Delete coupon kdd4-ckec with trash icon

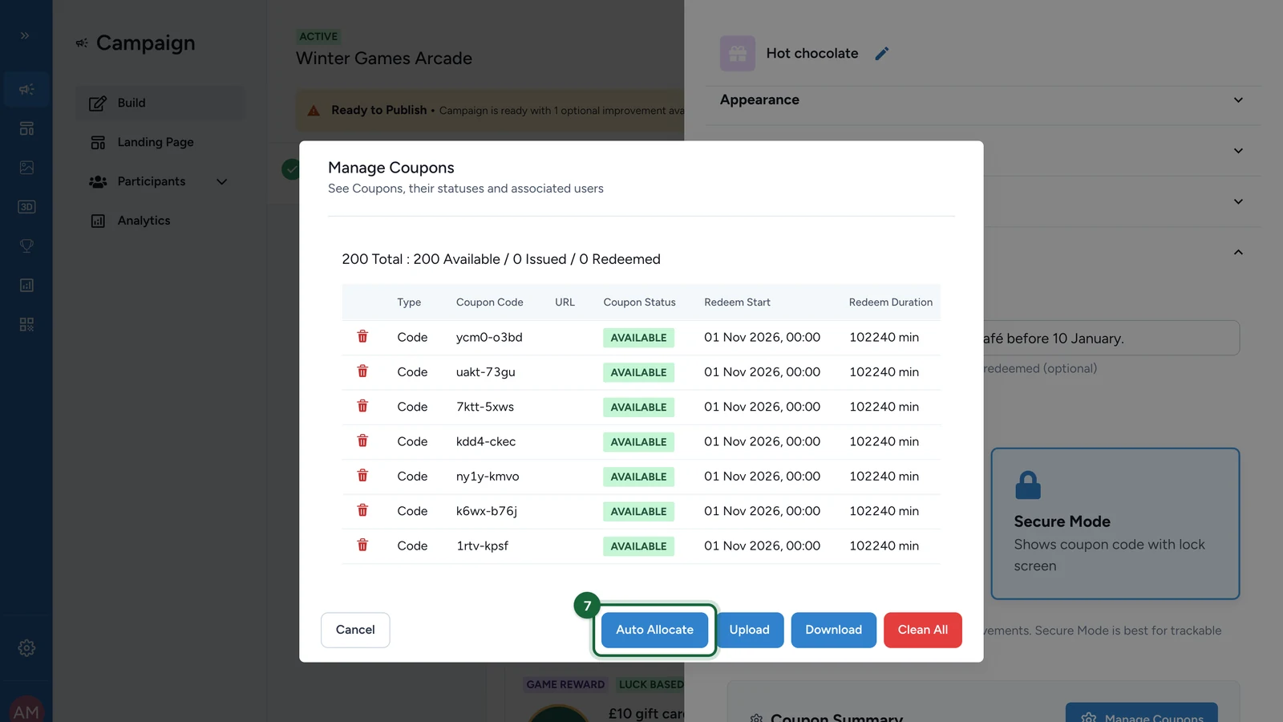362,440
